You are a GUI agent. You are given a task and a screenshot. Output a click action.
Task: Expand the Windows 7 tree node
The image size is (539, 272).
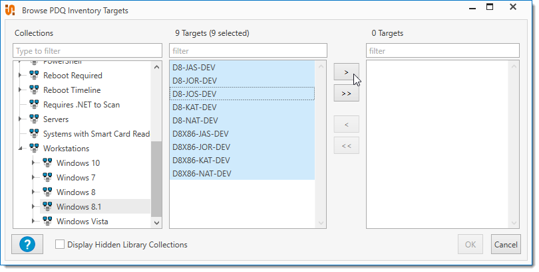[x=33, y=178]
